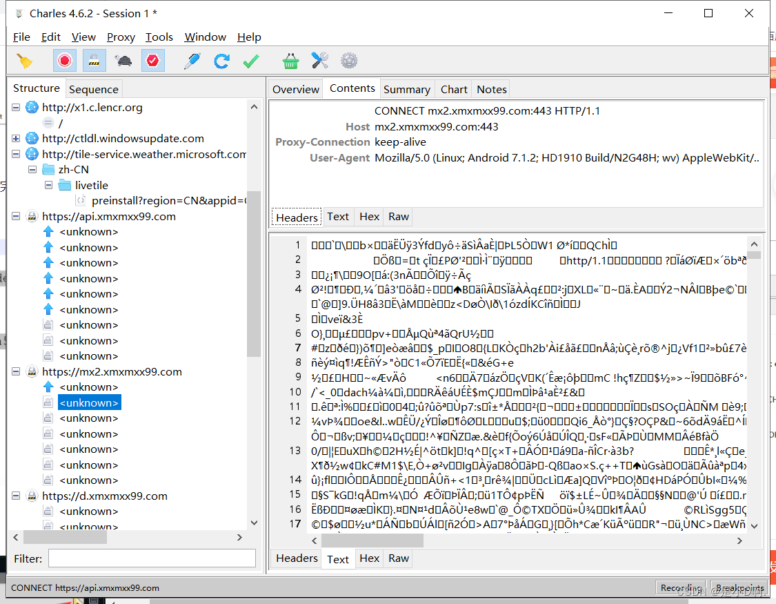The width and height of the screenshot is (776, 604).
Task: Open the Edit menu
Action: point(50,37)
